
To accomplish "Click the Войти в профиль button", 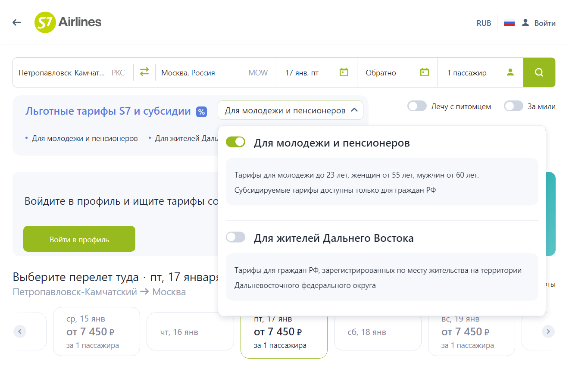I will pyautogui.click(x=79, y=239).
